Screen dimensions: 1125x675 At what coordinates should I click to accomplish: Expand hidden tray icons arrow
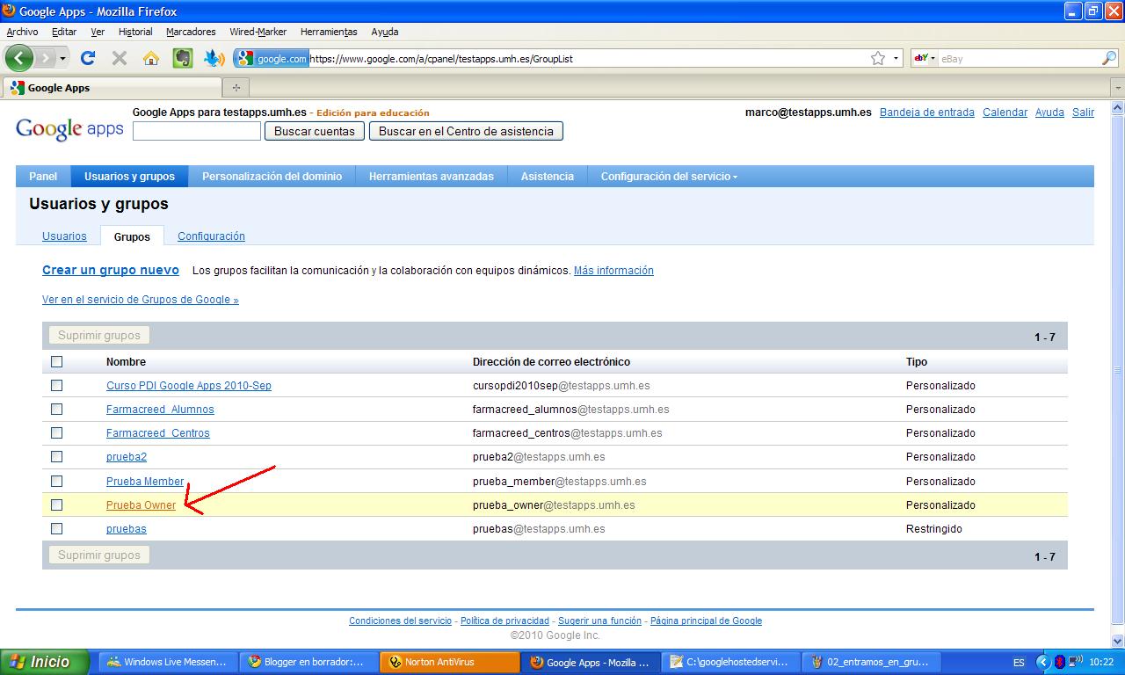point(1043,662)
